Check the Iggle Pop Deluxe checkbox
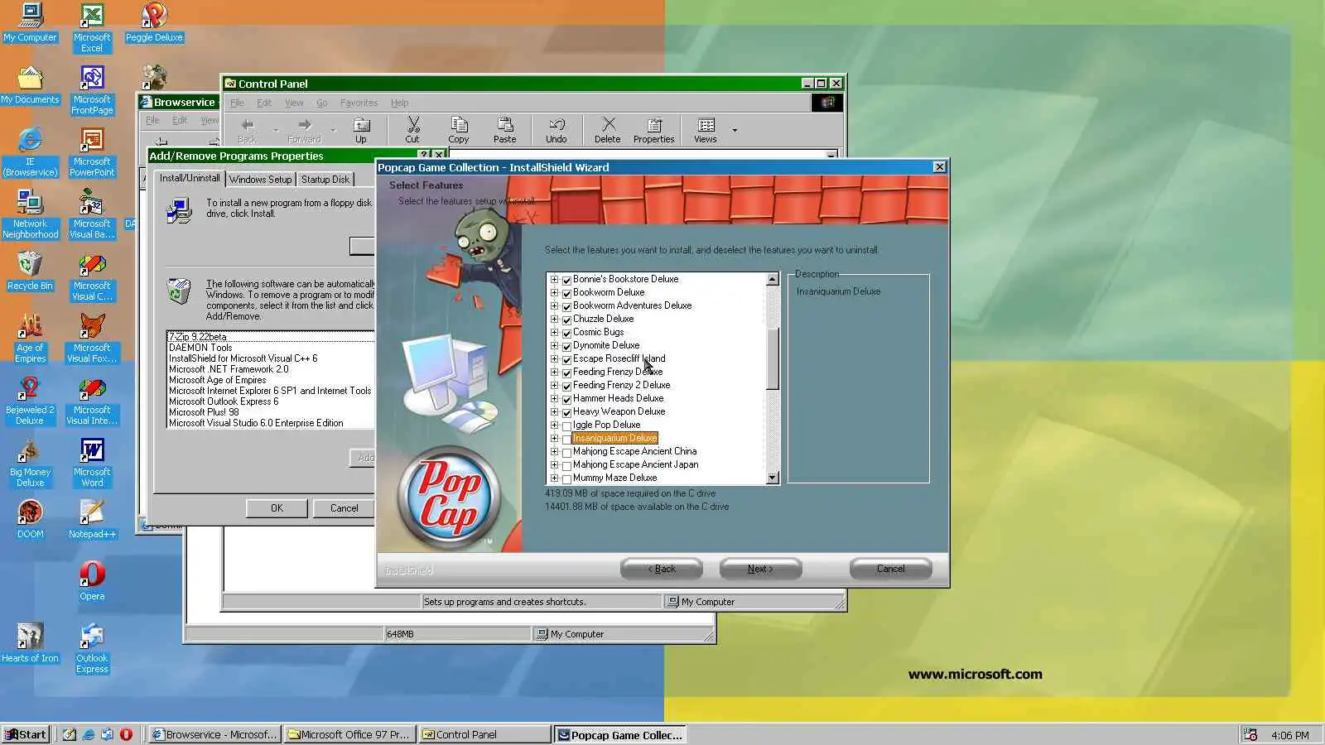This screenshot has width=1325, height=745. 567,425
